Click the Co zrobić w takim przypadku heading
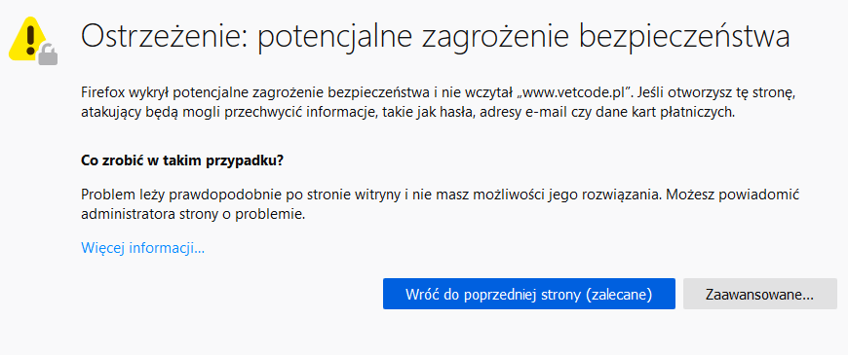Image resolution: width=848 pixels, height=355 pixels. click(182, 160)
